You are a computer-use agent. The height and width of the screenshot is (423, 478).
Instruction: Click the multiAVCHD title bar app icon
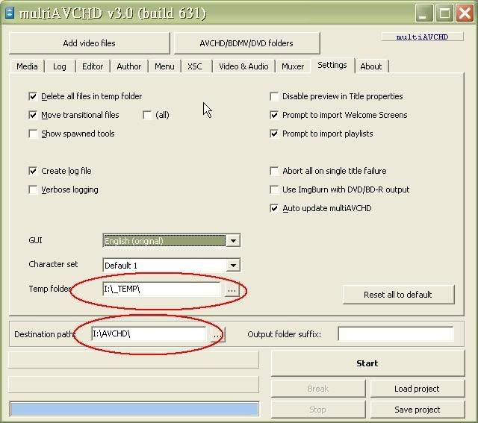coord(10,13)
